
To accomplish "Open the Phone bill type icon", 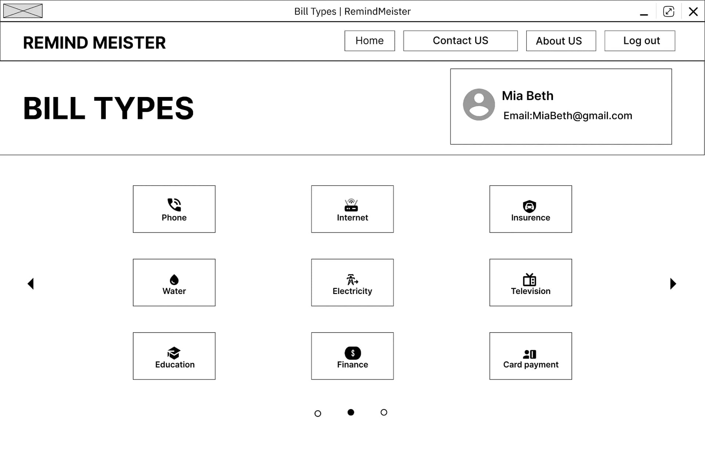I will (174, 205).
